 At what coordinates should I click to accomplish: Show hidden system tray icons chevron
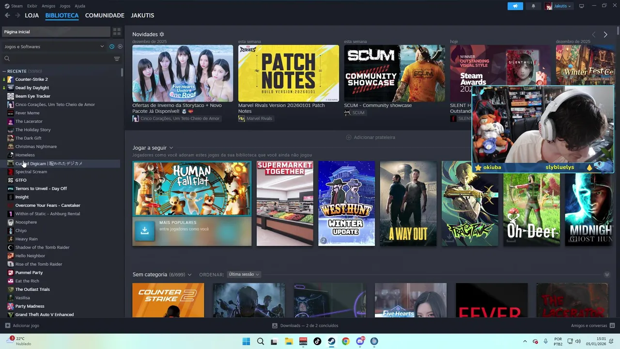(x=525, y=341)
